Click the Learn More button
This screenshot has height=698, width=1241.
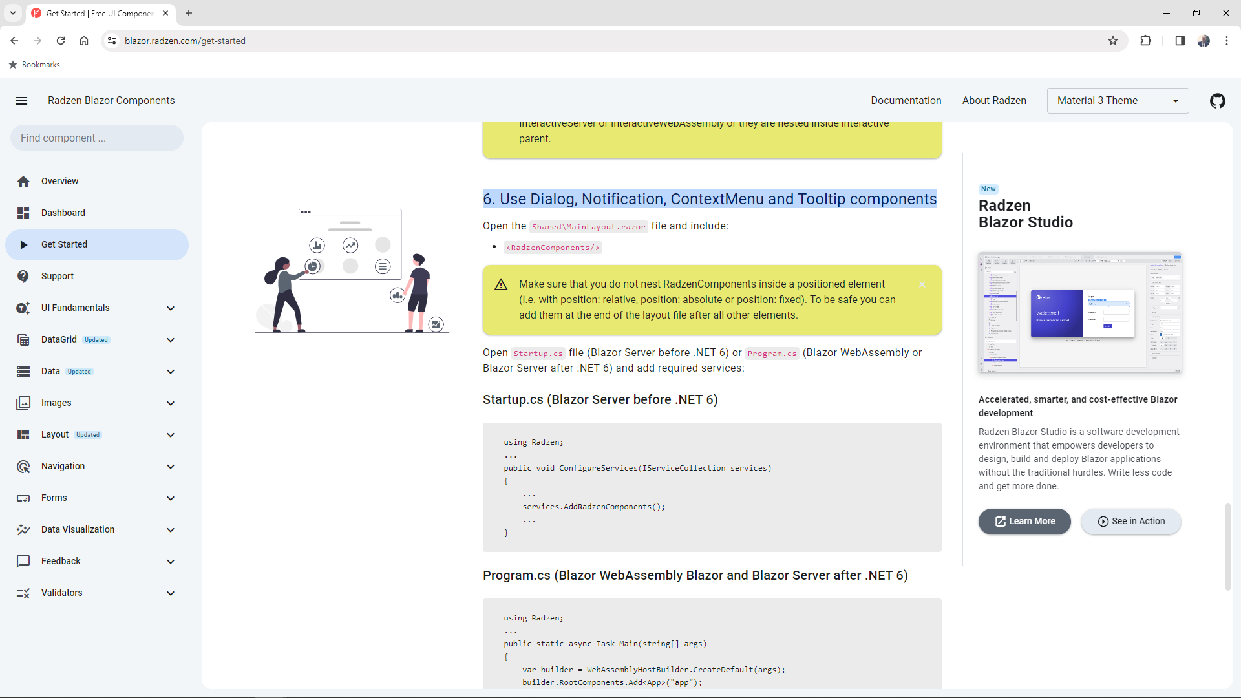[x=1024, y=522]
